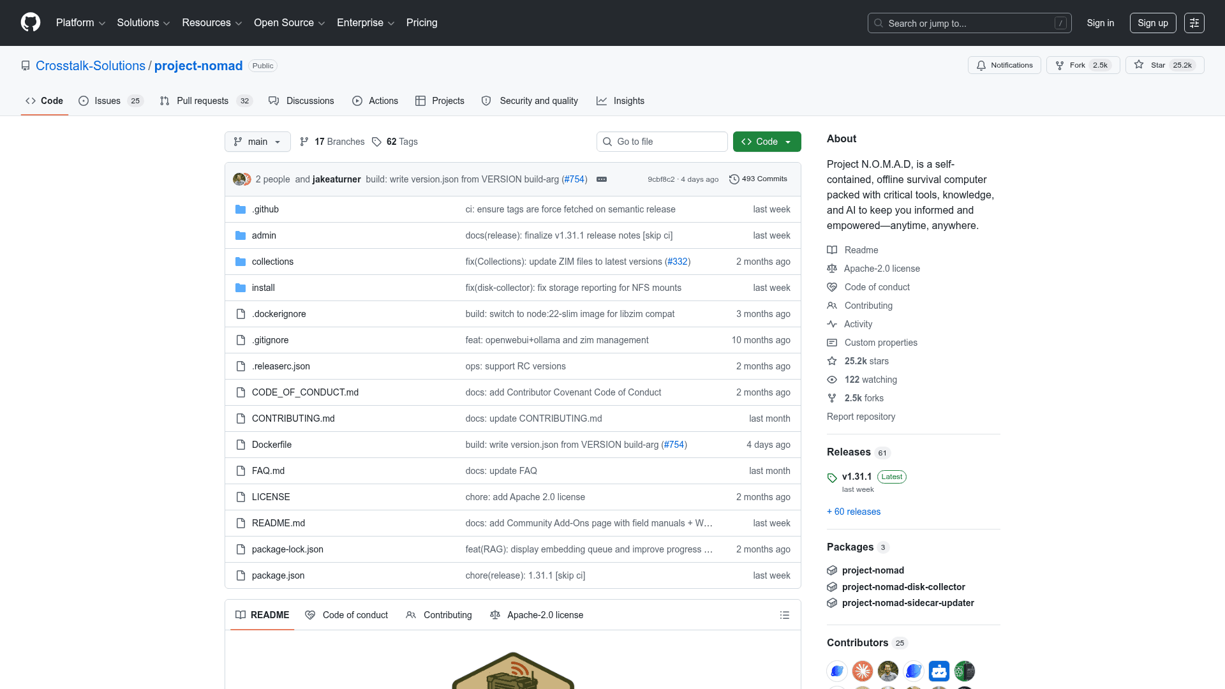This screenshot has width=1225, height=689.
Task: Open commit hash 9cbf8c2
Action: tap(661, 179)
